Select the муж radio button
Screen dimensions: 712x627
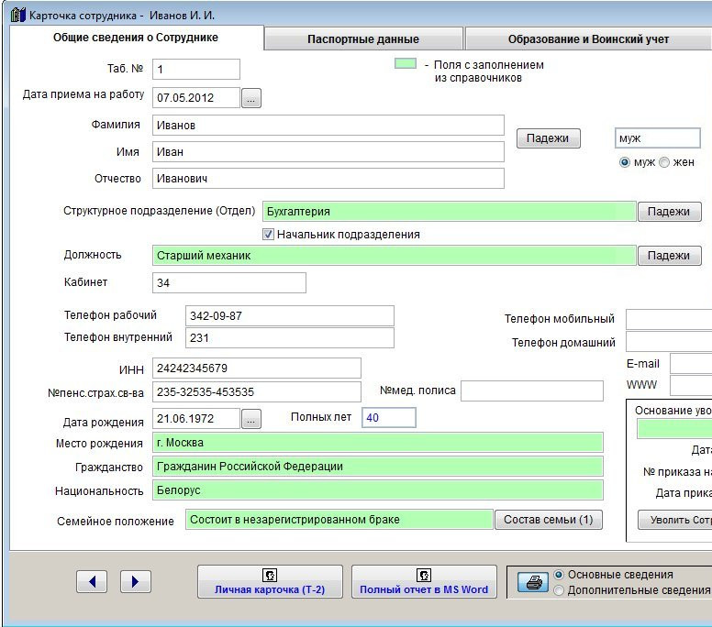coord(625,162)
